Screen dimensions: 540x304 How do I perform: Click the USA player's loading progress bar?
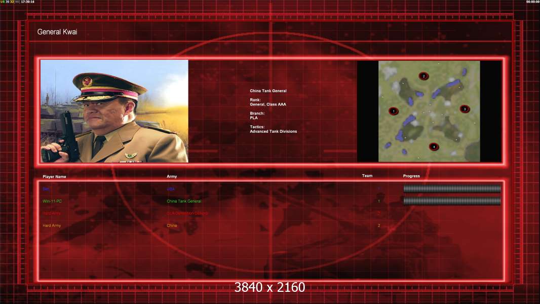pyautogui.click(x=452, y=188)
